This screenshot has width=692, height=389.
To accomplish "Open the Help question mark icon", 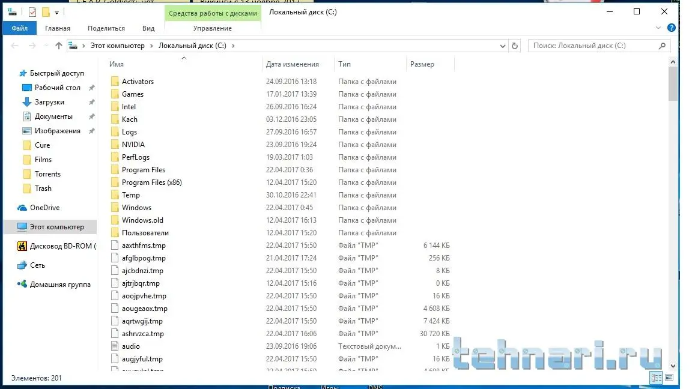I will (x=671, y=28).
